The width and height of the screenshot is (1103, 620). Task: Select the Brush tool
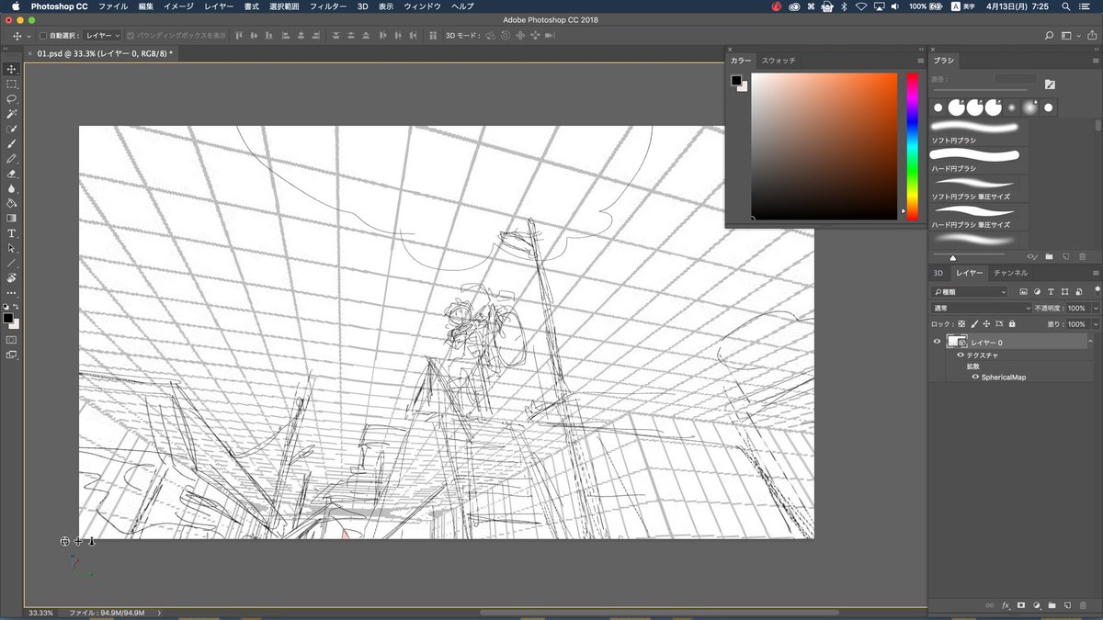coord(12,143)
